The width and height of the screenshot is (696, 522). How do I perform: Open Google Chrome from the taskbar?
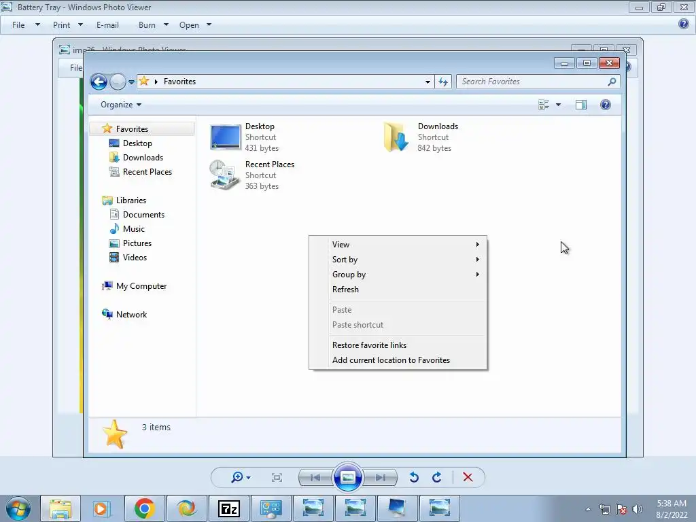[144, 508]
